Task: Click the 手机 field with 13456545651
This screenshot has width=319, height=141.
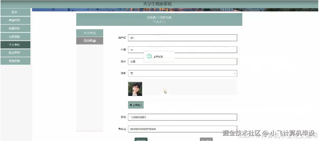Action: pos(182,117)
